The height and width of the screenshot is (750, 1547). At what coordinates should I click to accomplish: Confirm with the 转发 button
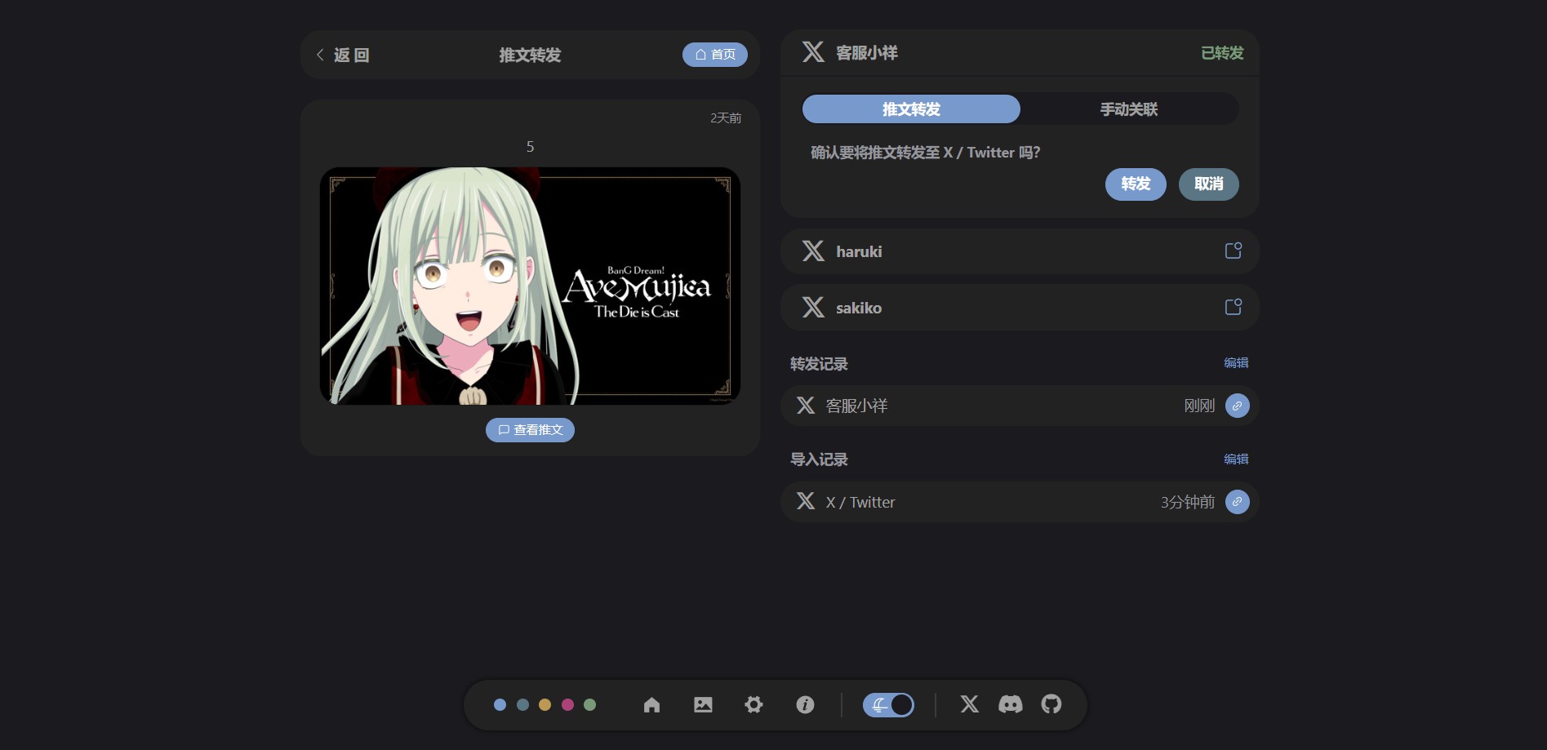tap(1135, 184)
